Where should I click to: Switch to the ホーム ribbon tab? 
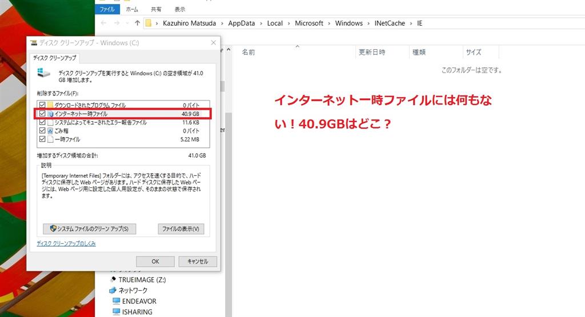[132, 9]
